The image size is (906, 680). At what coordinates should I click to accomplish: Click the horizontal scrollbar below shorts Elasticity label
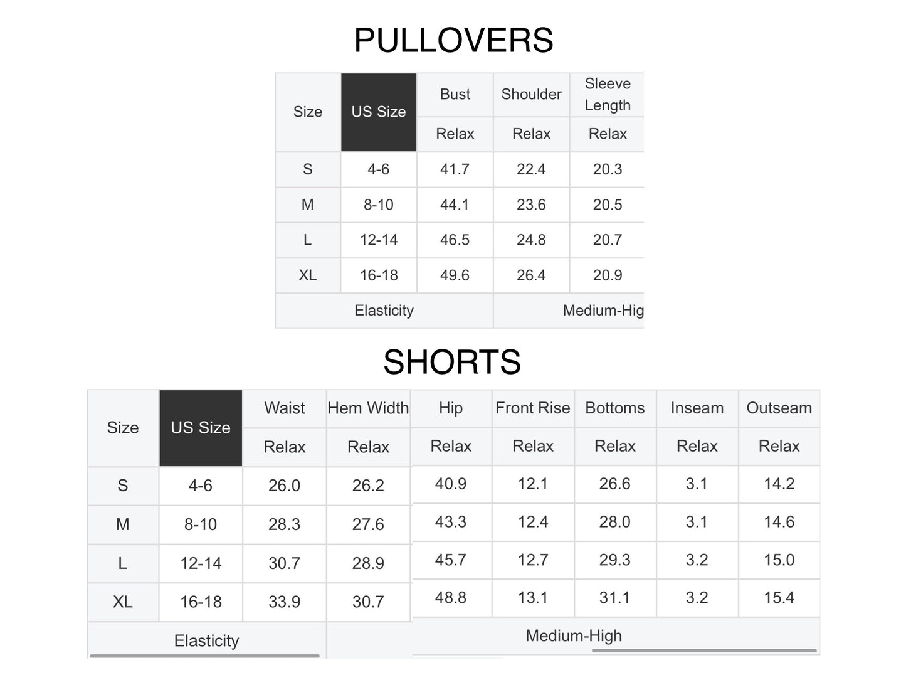click(205, 656)
